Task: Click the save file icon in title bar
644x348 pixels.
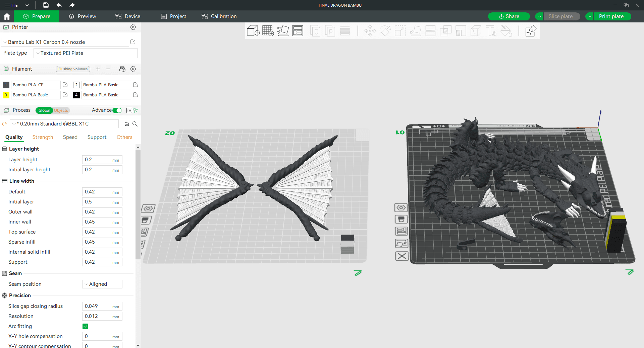Action: click(46, 5)
